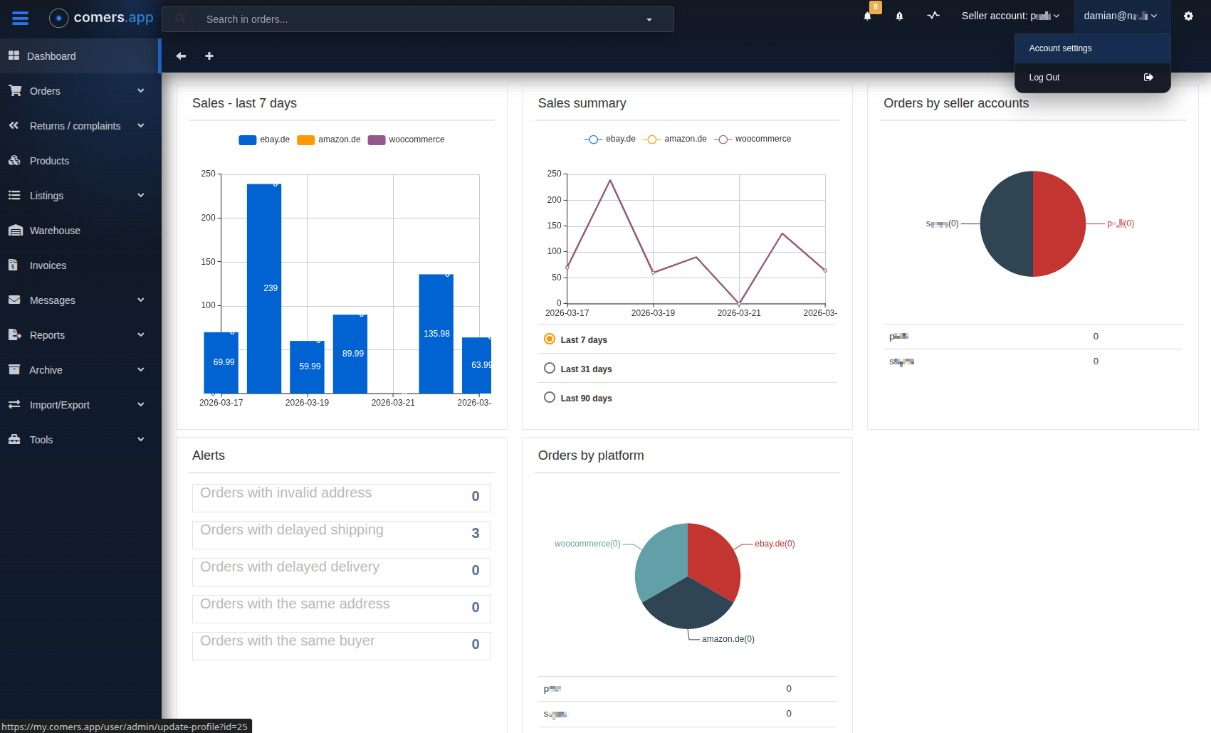1211x733 pixels.
Task: Open the search field dropdown arrow
Action: [649, 20]
